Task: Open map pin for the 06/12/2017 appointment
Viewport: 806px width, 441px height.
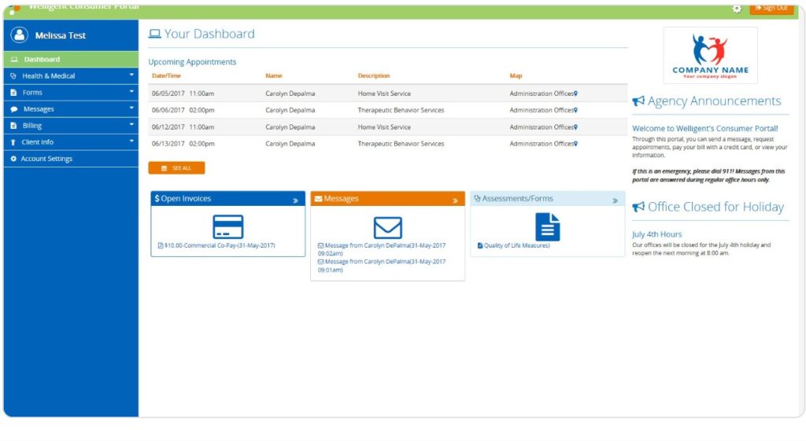Action: [575, 127]
